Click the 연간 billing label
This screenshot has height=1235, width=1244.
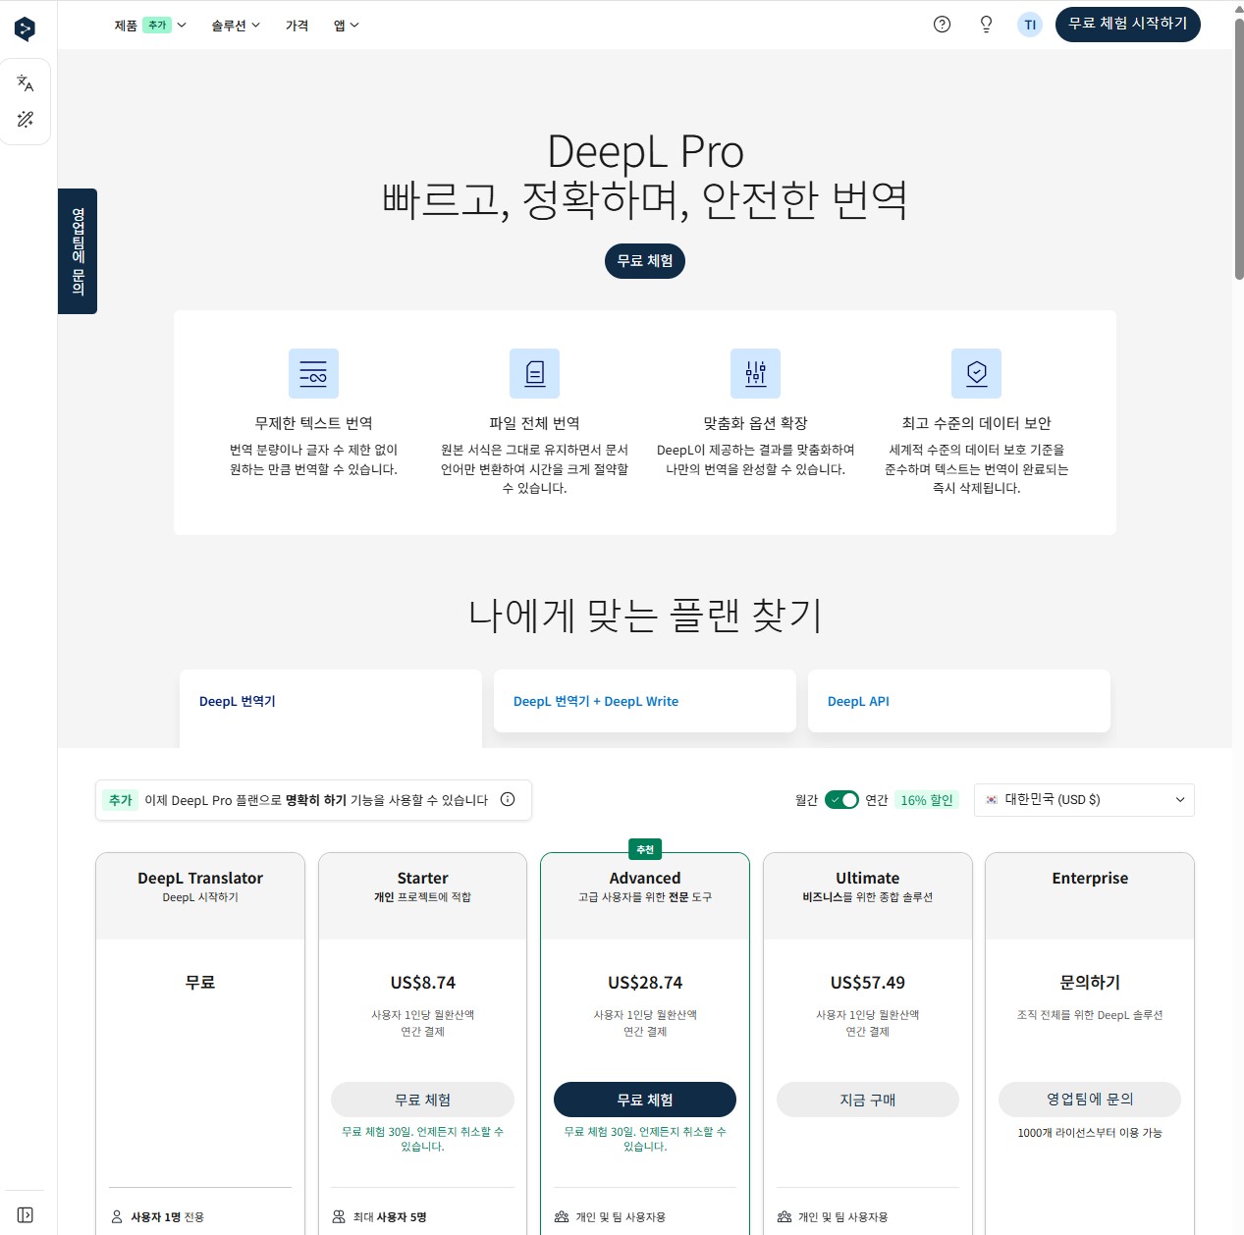tap(877, 800)
